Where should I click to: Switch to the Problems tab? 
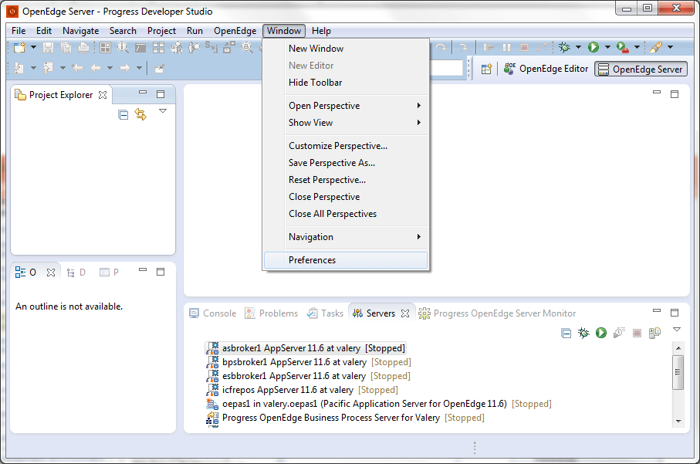click(x=271, y=313)
